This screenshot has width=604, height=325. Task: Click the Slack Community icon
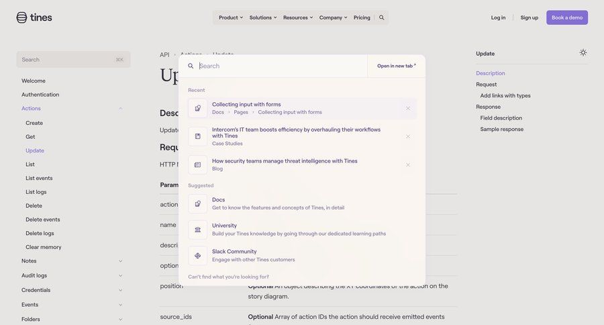197,256
